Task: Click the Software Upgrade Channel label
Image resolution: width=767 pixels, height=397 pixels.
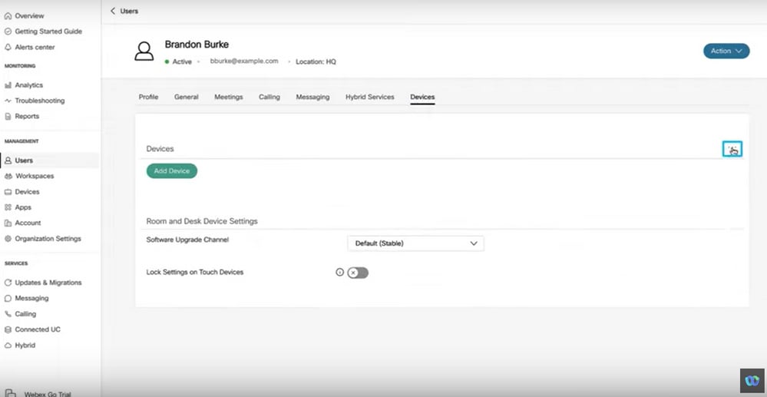Action: coord(187,240)
